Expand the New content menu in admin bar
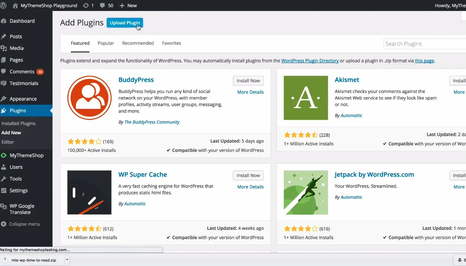 (128, 5)
